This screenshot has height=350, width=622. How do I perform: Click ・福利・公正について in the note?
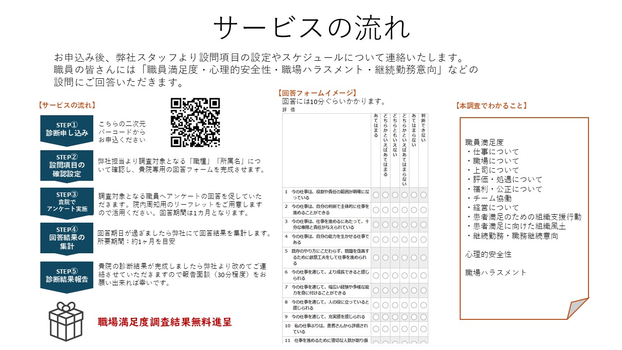click(x=504, y=189)
